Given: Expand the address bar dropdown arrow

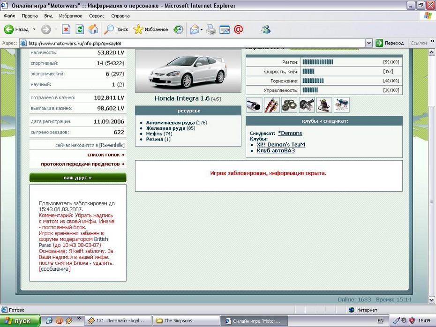Looking at the screenshot, I should point(368,43).
